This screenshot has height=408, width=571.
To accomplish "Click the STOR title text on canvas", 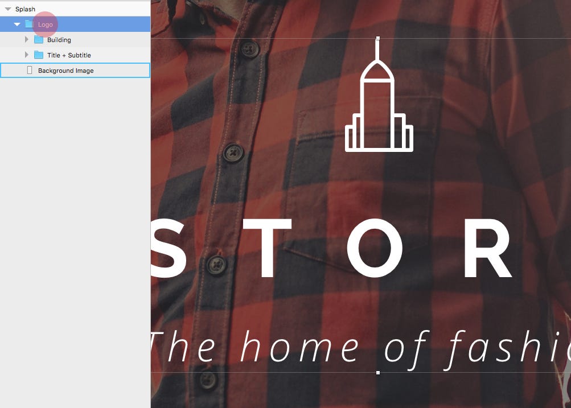I will point(332,248).
